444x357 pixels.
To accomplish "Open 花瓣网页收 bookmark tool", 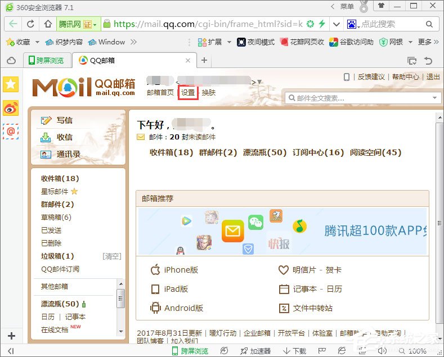I will pyautogui.click(x=302, y=42).
